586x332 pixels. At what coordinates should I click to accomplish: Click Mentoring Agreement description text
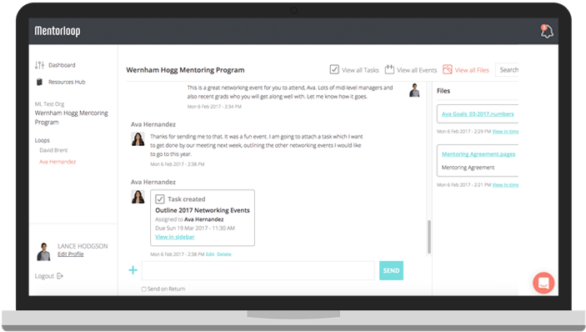(x=468, y=168)
